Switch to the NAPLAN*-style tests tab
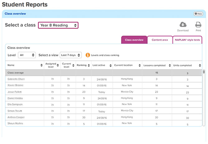The image size is (208, 144). [x=187, y=40]
